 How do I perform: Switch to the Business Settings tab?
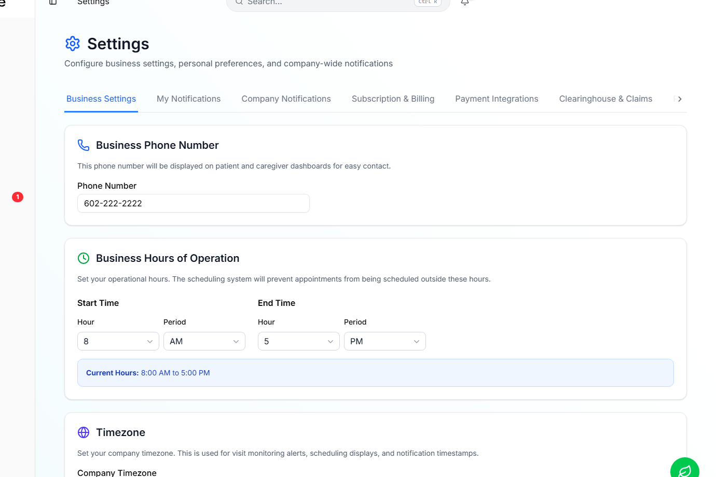(x=101, y=99)
